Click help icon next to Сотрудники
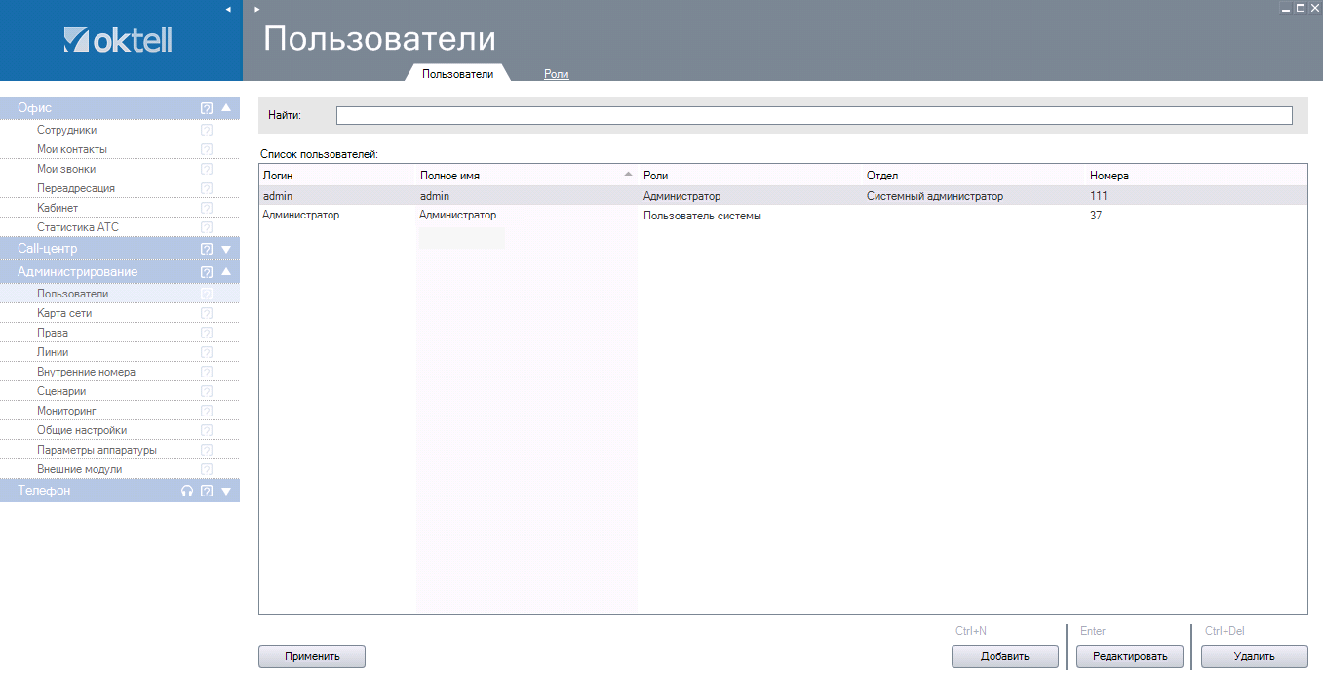The height and width of the screenshot is (674, 1323). (207, 130)
